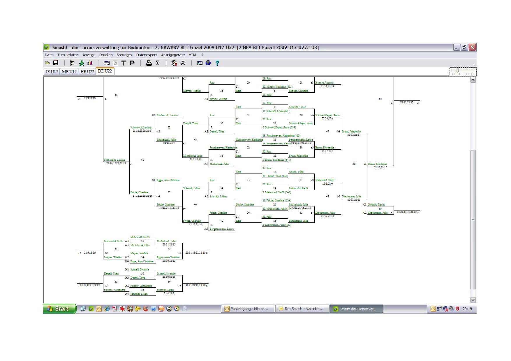Switch to Posteingang taskbar window
This screenshot has height=361, width=511.
(249, 309)
